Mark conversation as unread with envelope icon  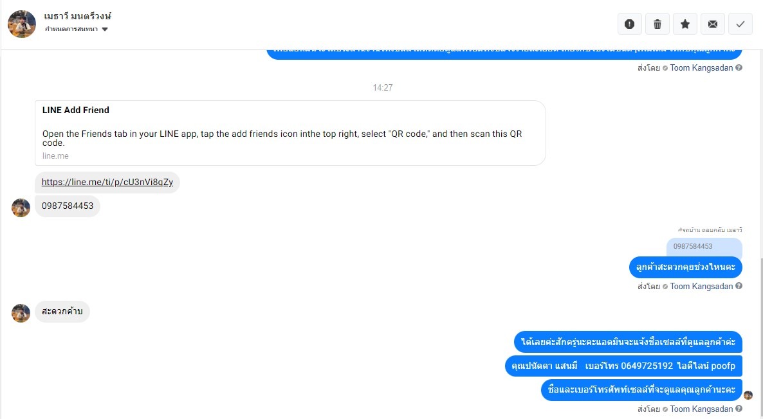713,24
